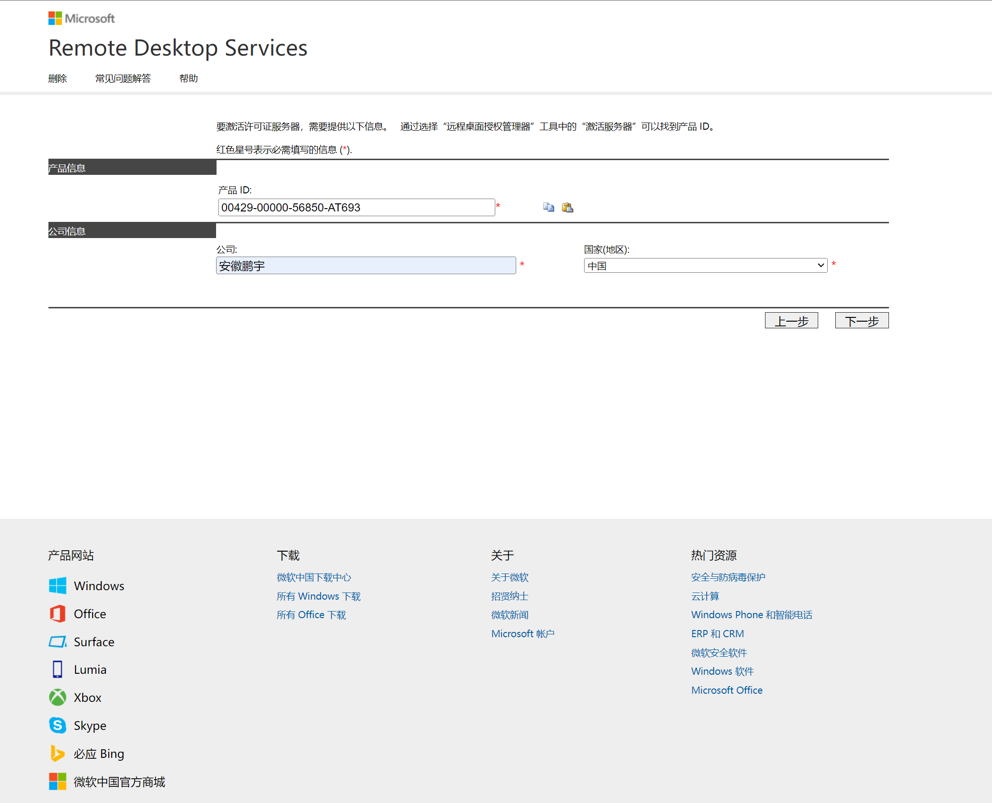Open the 所有 Office 下载 link

pyautogui.click(x=312, y=615)
